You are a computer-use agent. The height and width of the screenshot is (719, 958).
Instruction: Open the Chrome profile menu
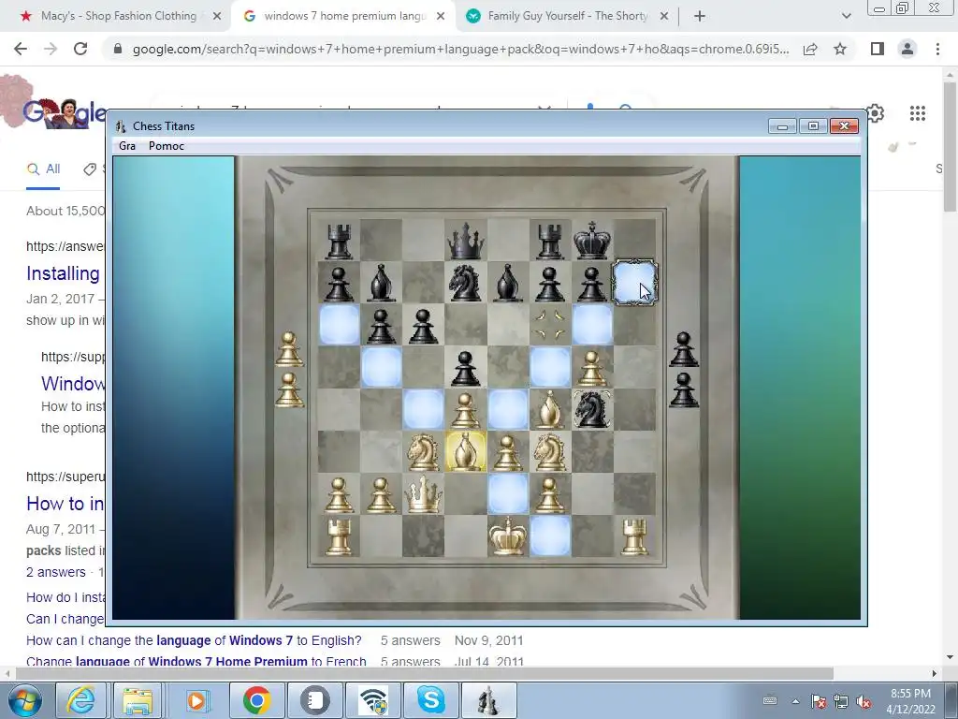click(x=907, y=49)
